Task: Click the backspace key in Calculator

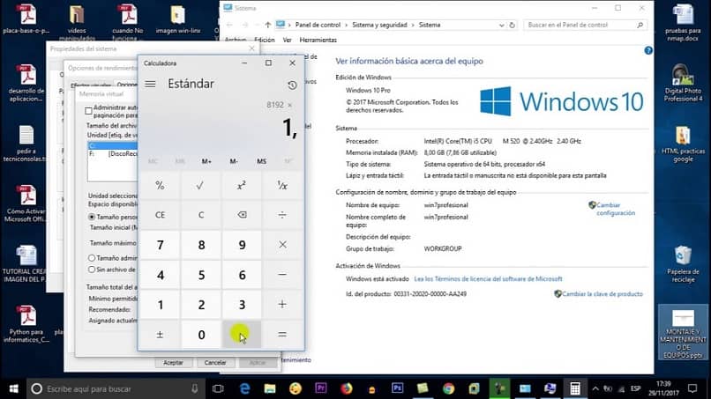Action: (241, 215)
